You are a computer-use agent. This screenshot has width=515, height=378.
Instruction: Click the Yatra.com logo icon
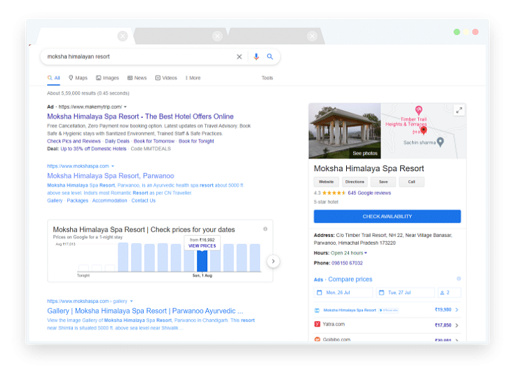(317, 324)
